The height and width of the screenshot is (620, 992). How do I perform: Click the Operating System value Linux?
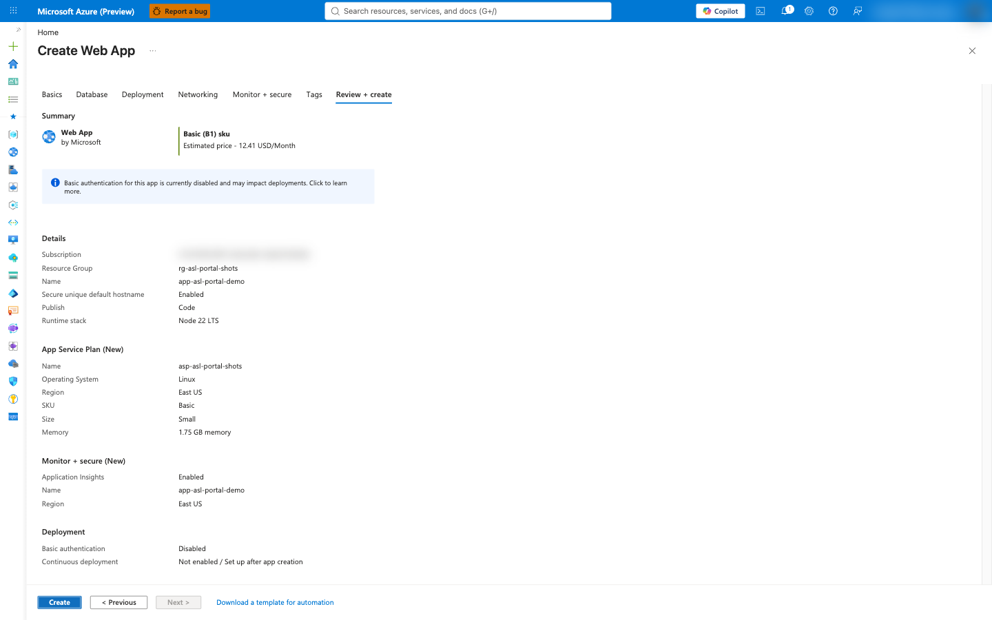(187, 379)
